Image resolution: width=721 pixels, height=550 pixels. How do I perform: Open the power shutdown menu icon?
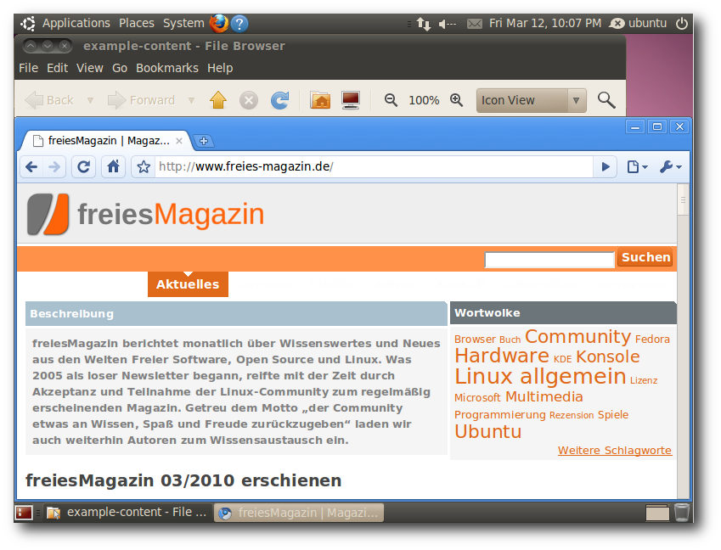pos(681,23)
